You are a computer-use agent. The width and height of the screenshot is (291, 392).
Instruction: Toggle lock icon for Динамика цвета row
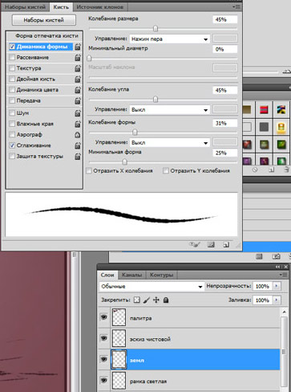click(78, 90)
